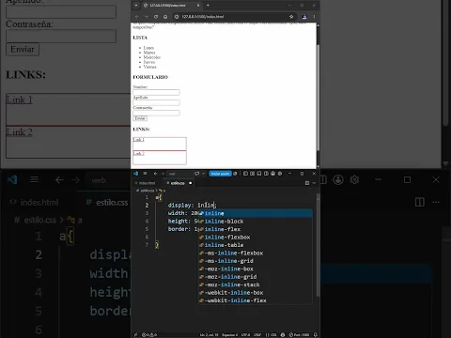Click the 'a' selector breadcrumb

pos(163,191)
